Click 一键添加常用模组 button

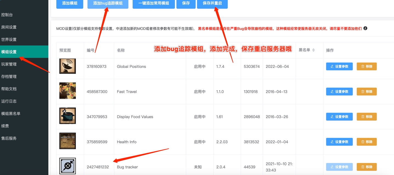point(153,3)
